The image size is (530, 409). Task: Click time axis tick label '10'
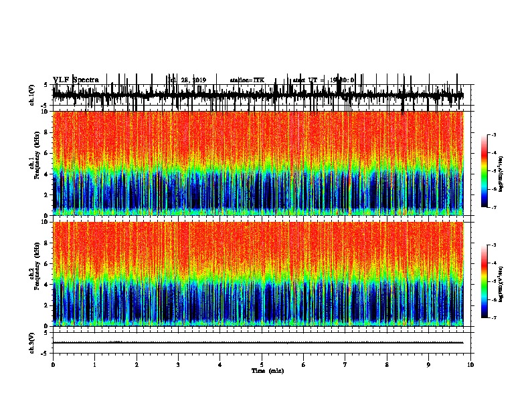coord(470,365)
